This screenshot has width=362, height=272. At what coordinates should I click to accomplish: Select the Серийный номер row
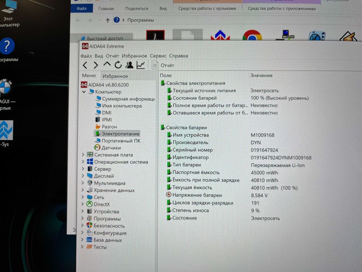click(222, 150)
